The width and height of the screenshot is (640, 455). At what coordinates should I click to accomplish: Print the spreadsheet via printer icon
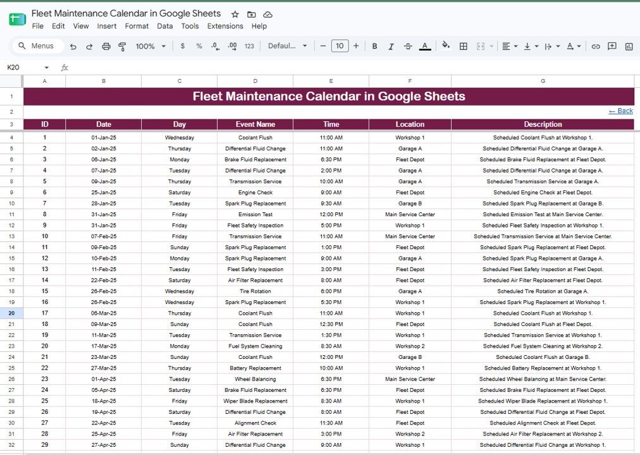click(106, 47)
